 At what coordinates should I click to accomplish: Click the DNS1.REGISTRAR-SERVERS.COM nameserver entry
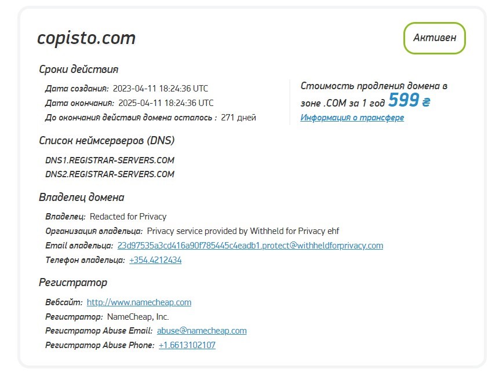[110, 160]
